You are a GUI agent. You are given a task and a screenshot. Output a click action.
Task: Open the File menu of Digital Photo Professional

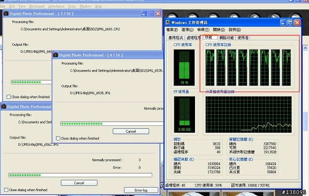(x=3, y=6)
